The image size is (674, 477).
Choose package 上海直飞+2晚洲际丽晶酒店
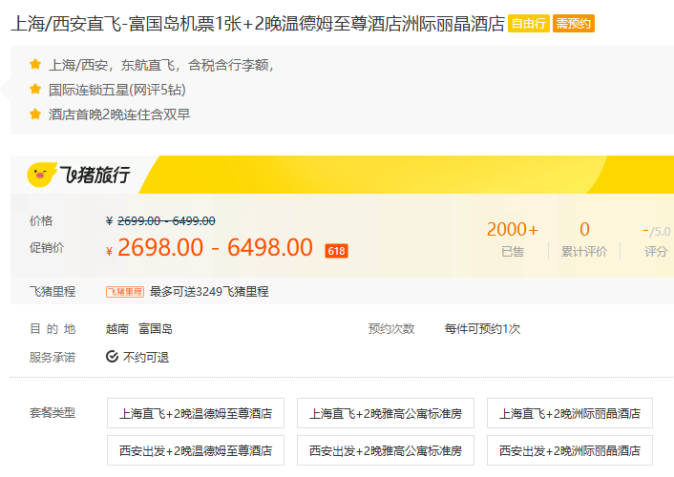570,413
